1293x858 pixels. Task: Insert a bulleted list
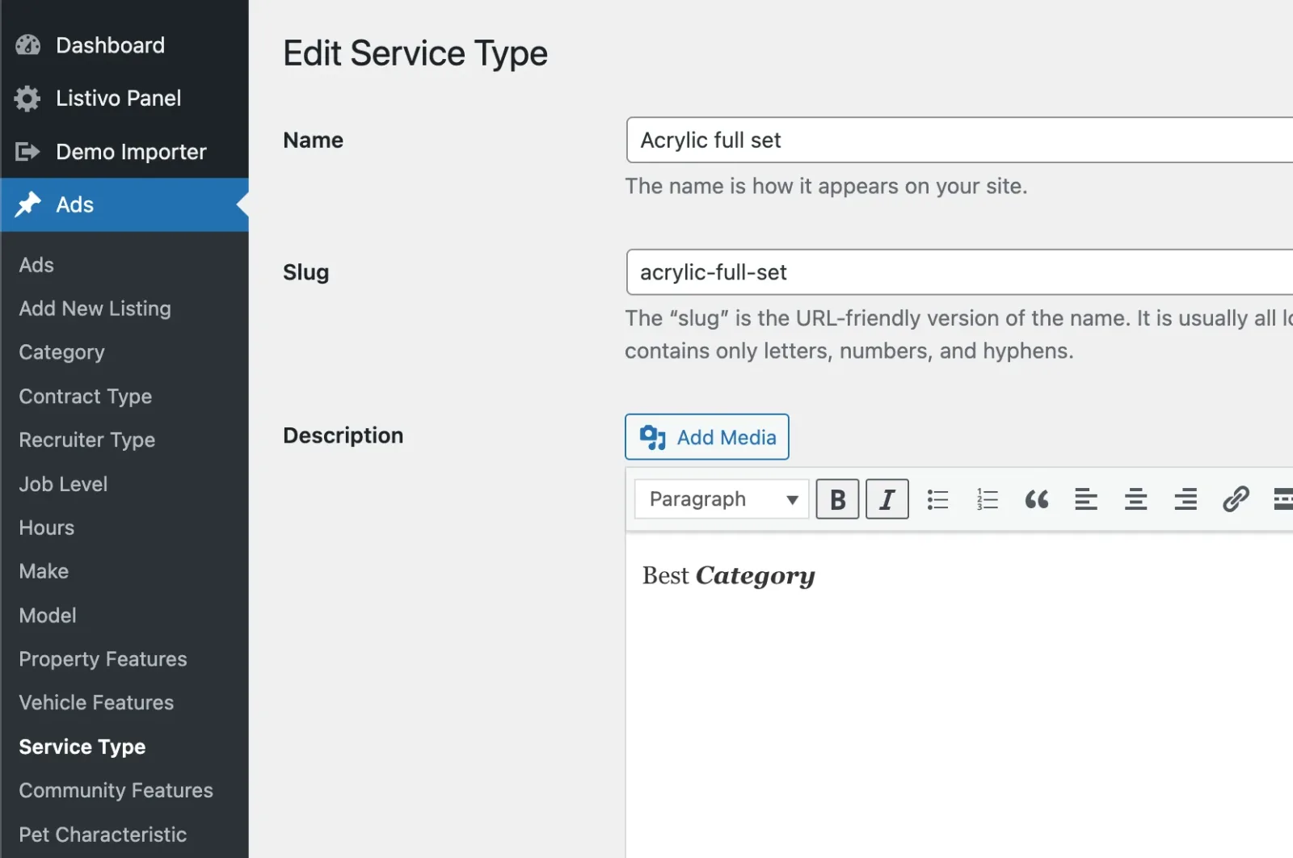pyautogui.click(x=937, y=499)
